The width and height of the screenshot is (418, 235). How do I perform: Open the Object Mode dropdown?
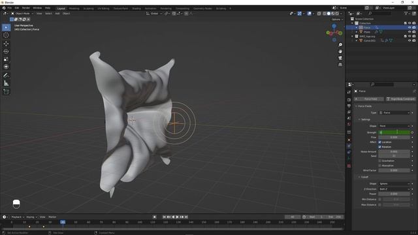(x=22, y=14)
